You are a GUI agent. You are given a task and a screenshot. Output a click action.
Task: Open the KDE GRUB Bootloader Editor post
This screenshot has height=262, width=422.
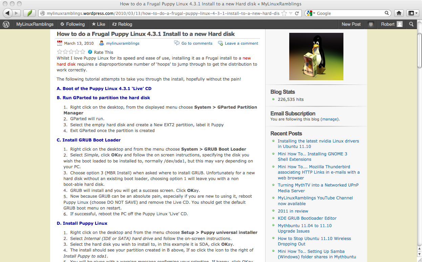coord(307,218)
